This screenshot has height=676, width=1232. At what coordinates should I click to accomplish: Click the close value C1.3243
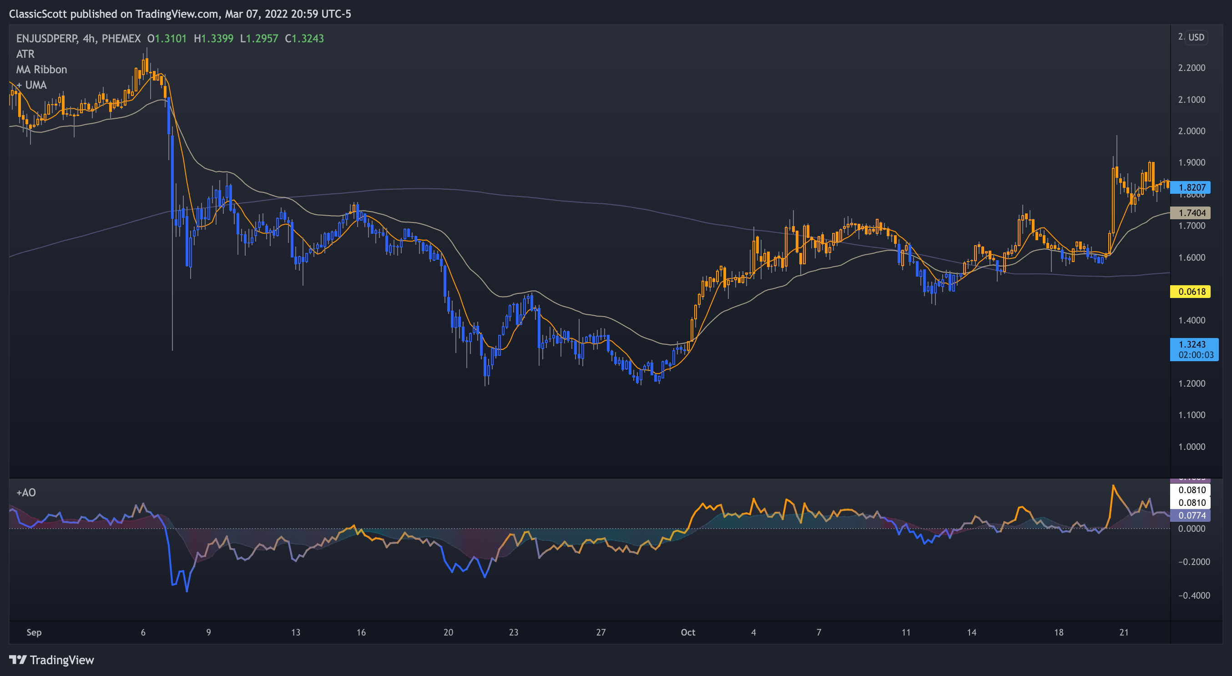point(305,38)
